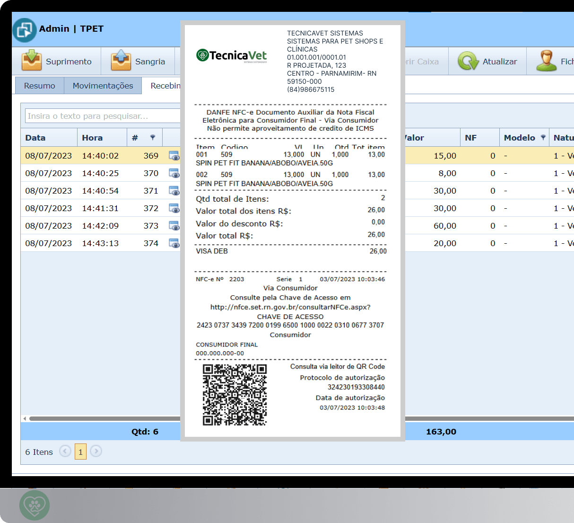The image size is (574, 523).
Task: Click the Admin TPET application logo
Action: [x=24, y=29]
